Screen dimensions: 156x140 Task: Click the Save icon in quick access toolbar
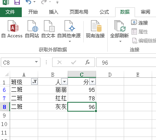(x=17, y=2)
